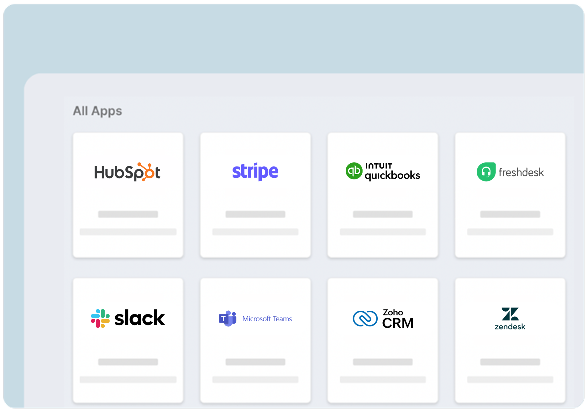587x411 pixels.
Task: Click the Zendesk Z logo icon
Action: click(510, 314)
